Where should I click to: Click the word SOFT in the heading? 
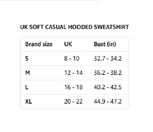[36, 27]
